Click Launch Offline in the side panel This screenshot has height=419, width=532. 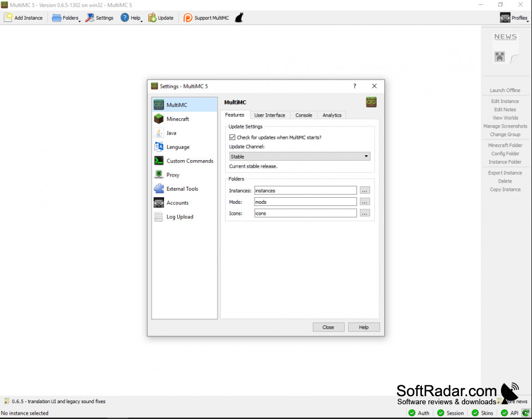[x=505, y=90]
